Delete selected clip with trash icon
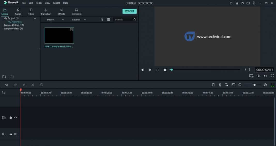 pyautogui.click(x=24, y=85)
